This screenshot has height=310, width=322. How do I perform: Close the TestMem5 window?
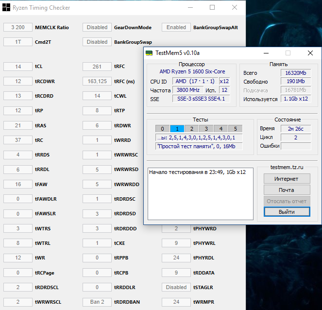coord(310,53)
